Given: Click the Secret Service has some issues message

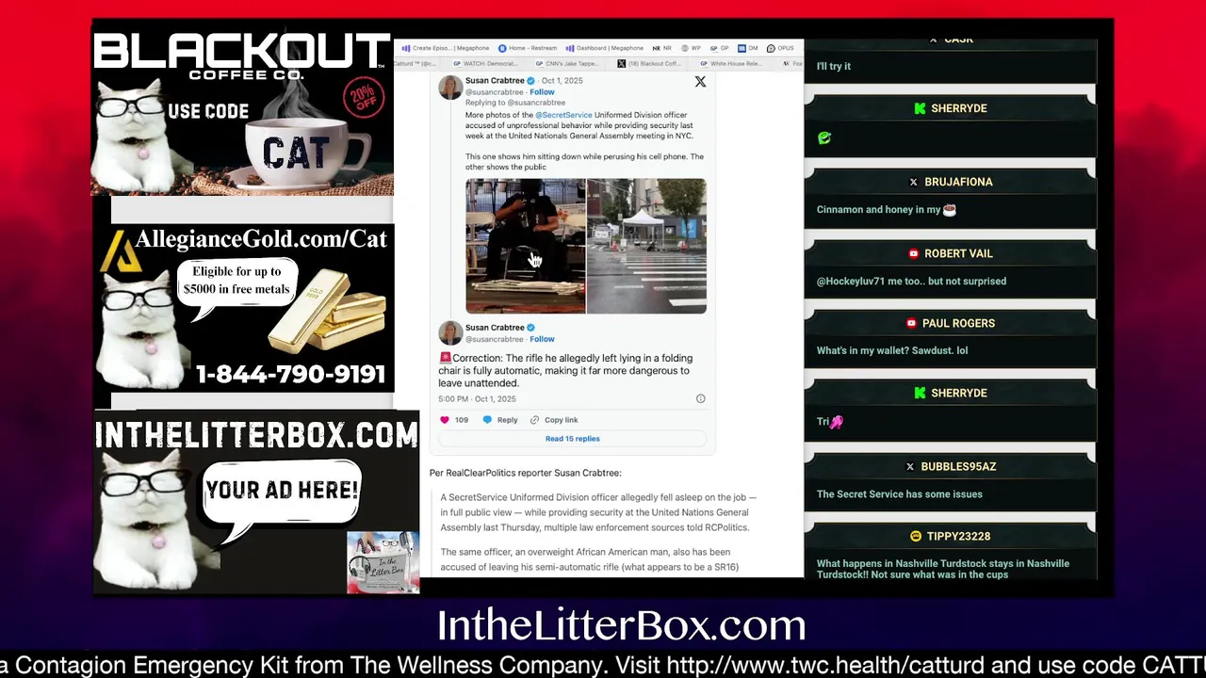Looking at the screenshot, I should [x=899, y=494].
